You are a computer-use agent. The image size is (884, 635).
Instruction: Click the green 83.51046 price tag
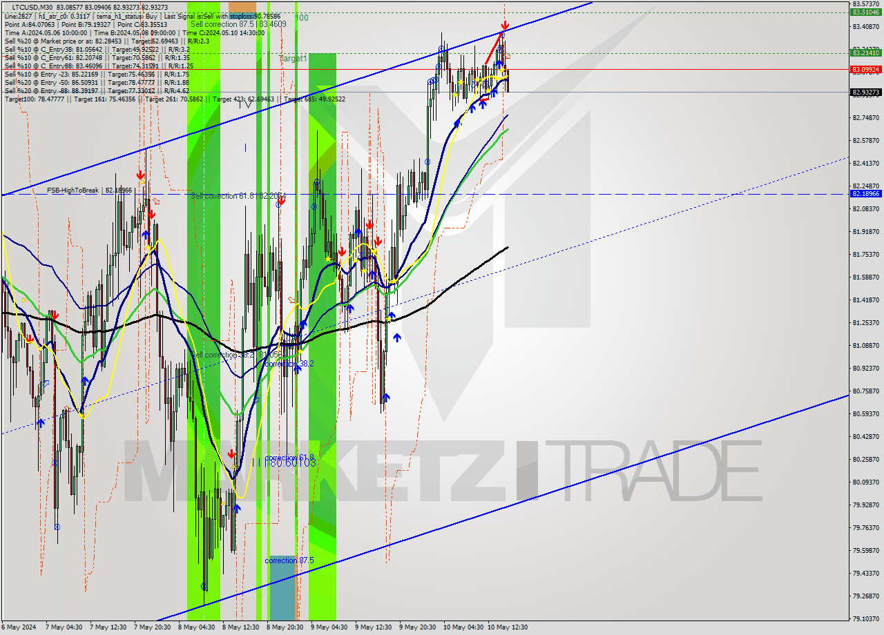865,12
